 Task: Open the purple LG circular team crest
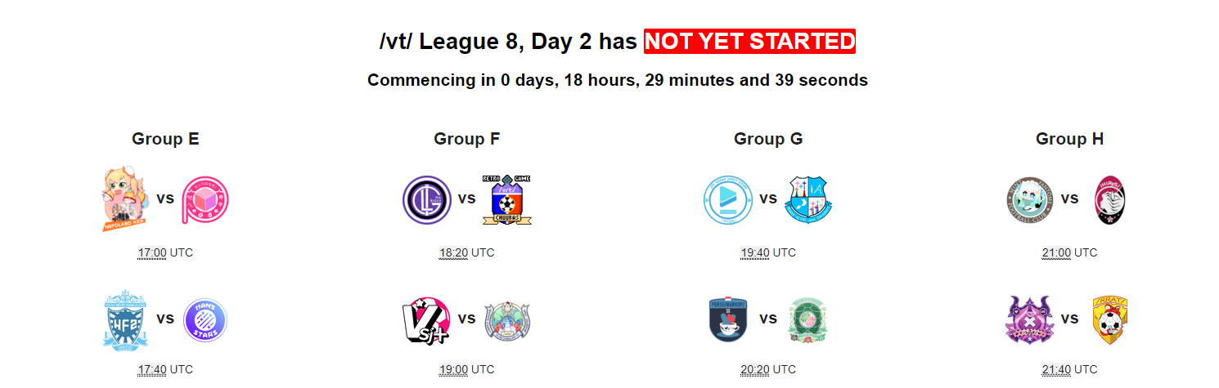coord(427,200)
